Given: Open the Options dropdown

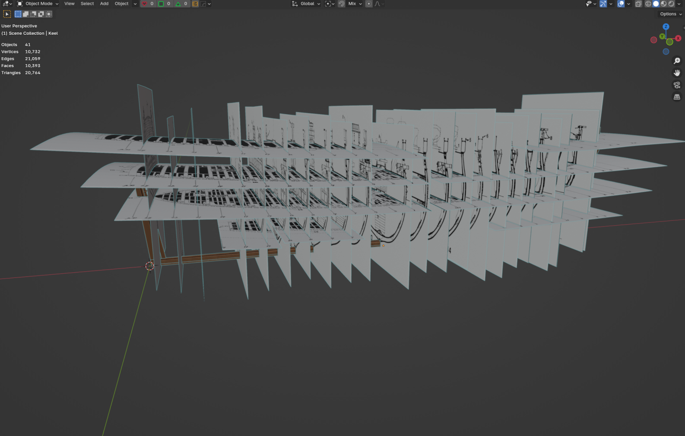Looking at the screenshot, I should 671,14.
